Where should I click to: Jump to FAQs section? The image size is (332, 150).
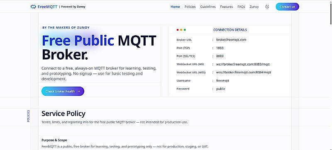[241, 7]
